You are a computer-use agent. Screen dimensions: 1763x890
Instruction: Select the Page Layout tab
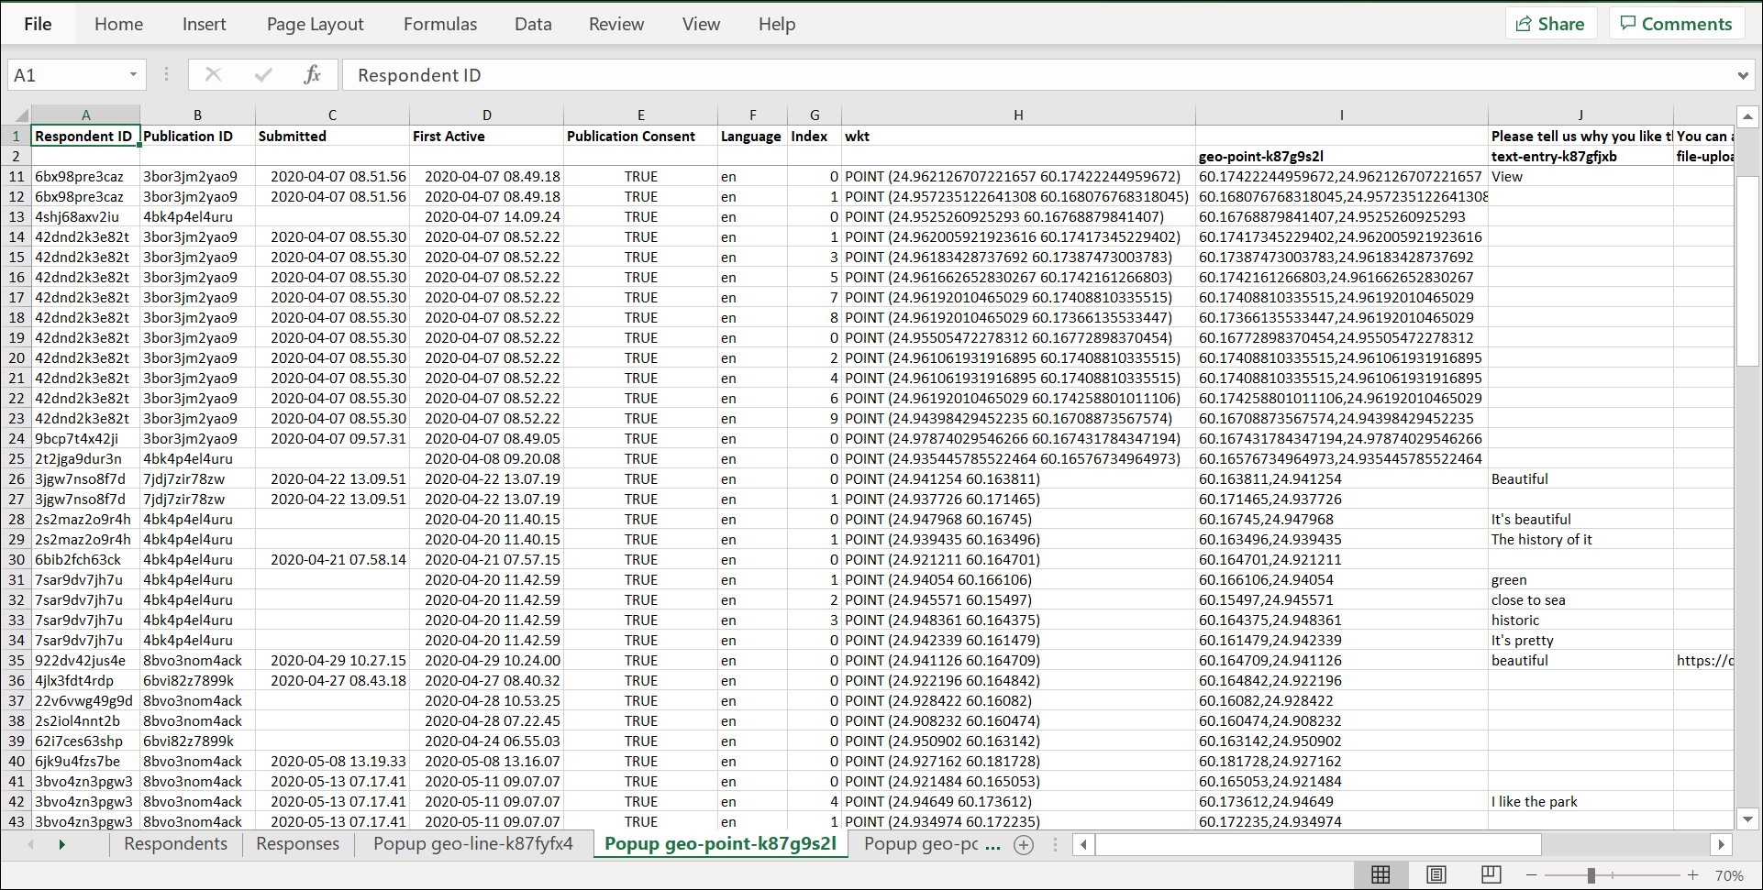click(x=315, y=25)
